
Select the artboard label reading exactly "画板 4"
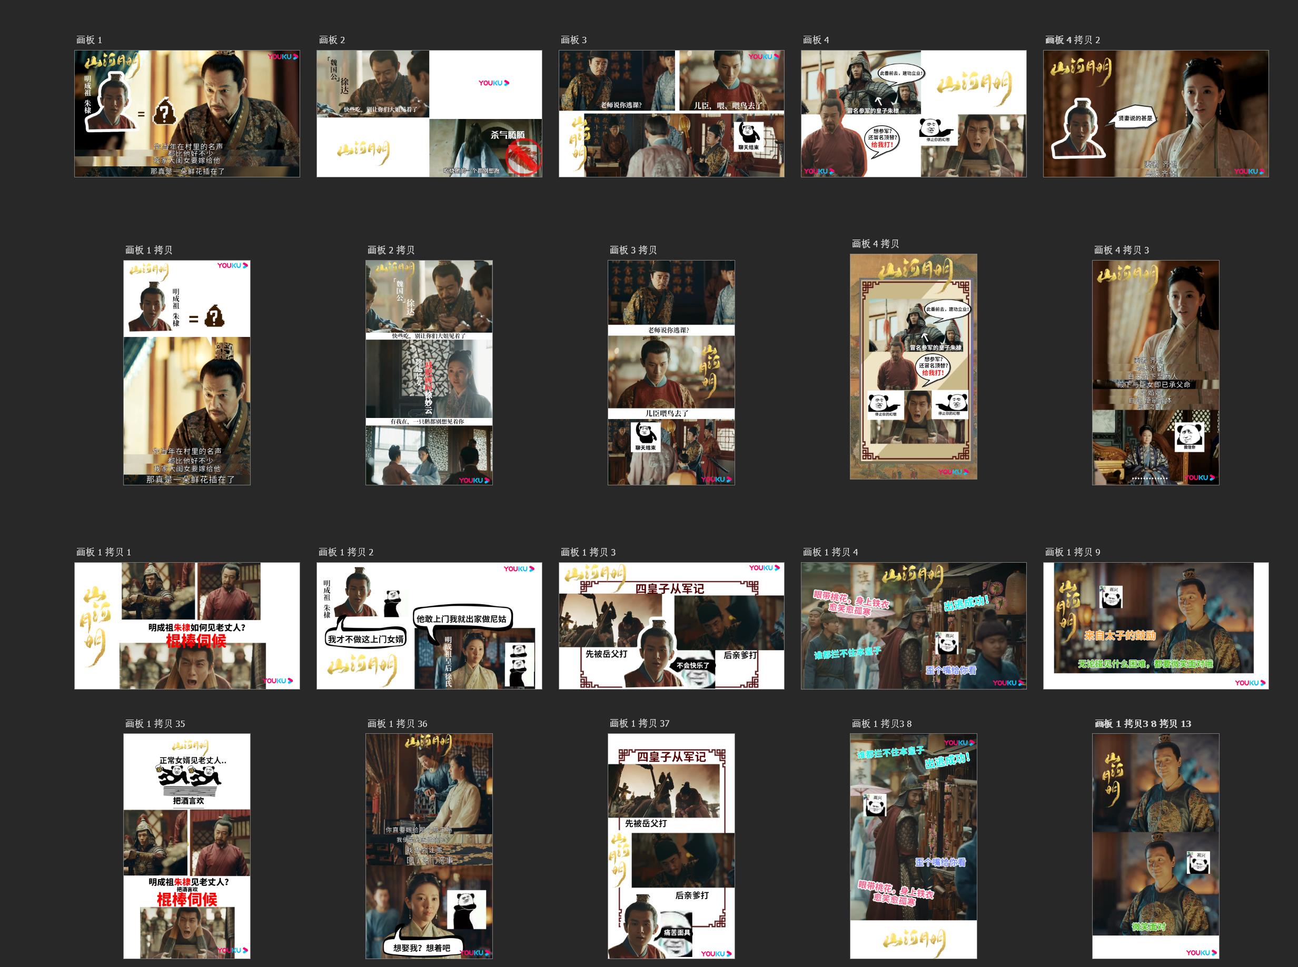coord(816,40)
